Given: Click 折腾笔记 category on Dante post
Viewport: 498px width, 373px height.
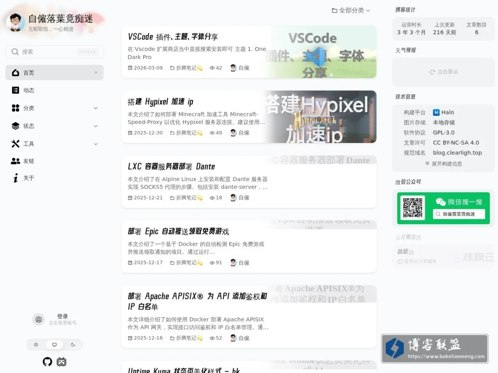Looking at the screenshot, I should pos(186,198).
